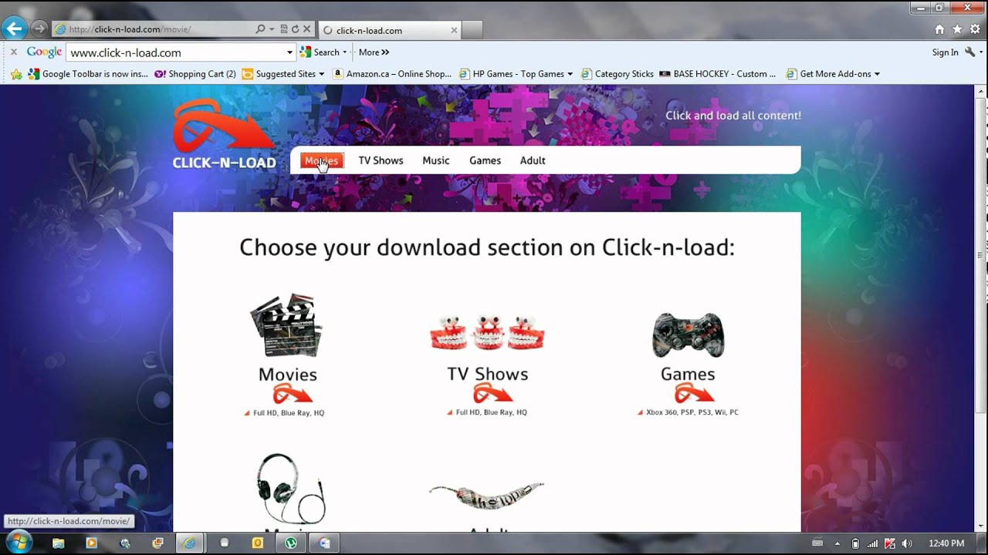Viewport: 988px width, 555px height.
Task: Select the Movies navigation tab
Action: point(321,160)
